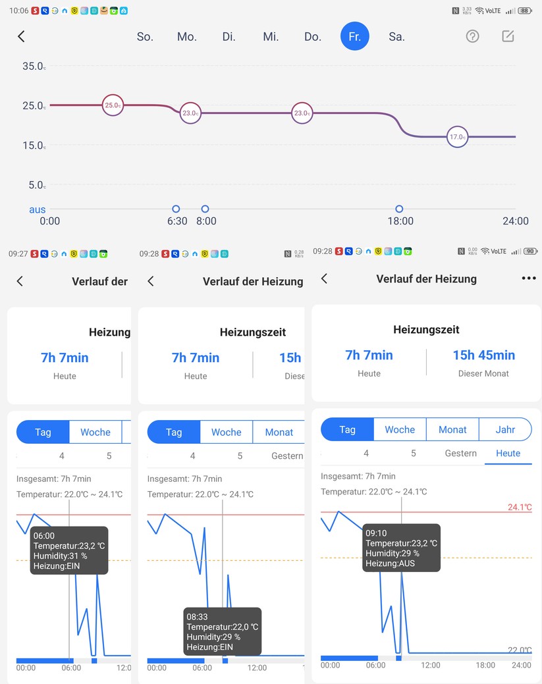The image size is (542, 684).
Task: Open the three-dot menu on Verlauf der Heizung
Action: pos(529,278)
